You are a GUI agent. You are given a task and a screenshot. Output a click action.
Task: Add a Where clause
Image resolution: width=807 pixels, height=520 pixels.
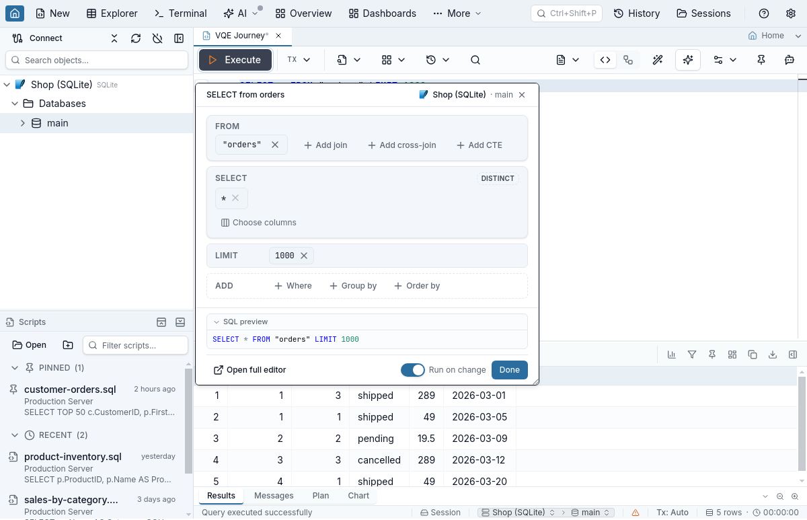coord(293,286)
